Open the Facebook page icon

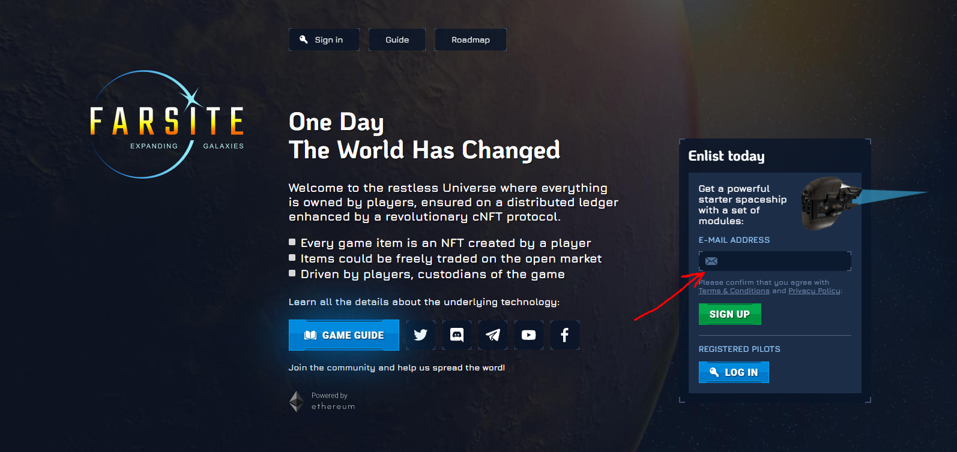tap(565, 335)
